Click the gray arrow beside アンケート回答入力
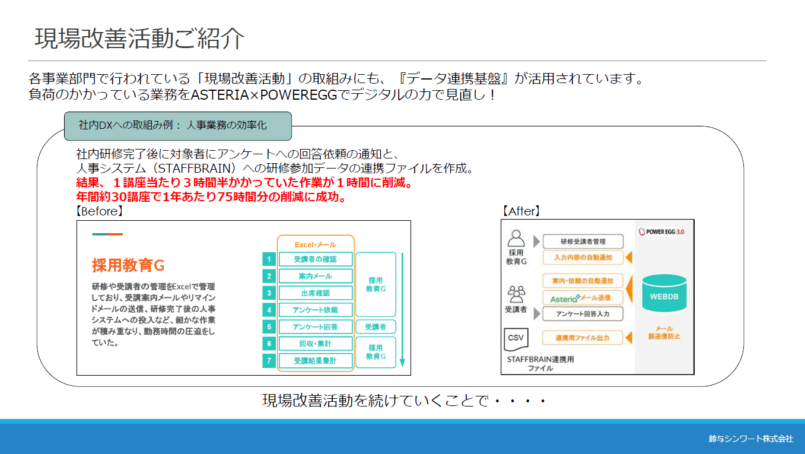The width and height of the screenshot is (805, 454). point(537,313)
